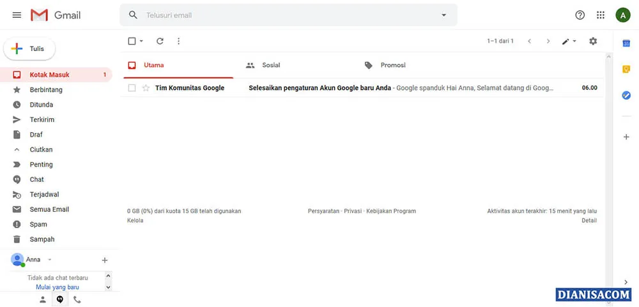Tick checkbox for Tim Komunitas Google email
Viewport: 639px width, 307px height.
(132, 87)
